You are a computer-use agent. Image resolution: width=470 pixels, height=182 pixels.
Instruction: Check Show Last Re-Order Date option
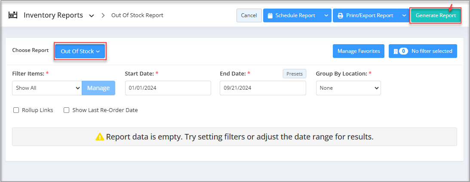(67, 110)
